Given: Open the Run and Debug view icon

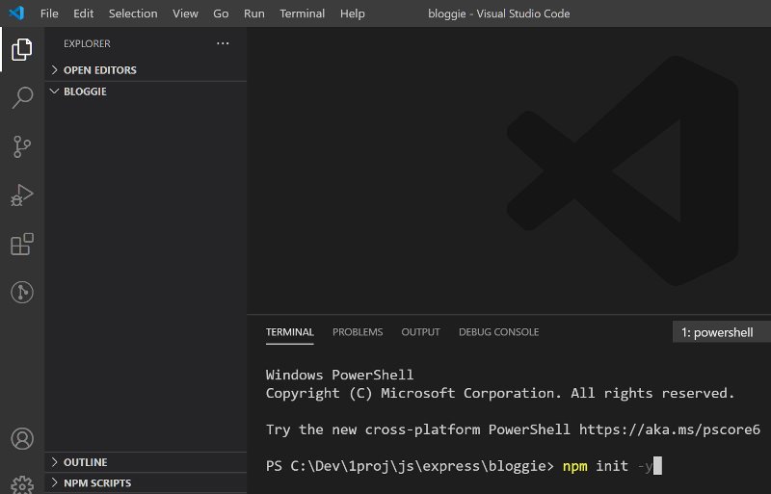Looking at the screenshot, I should pos(21,195).
